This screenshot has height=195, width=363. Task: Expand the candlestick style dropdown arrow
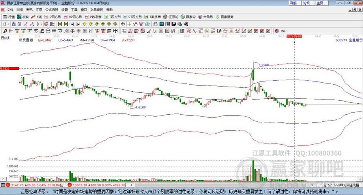click(41, 24)
